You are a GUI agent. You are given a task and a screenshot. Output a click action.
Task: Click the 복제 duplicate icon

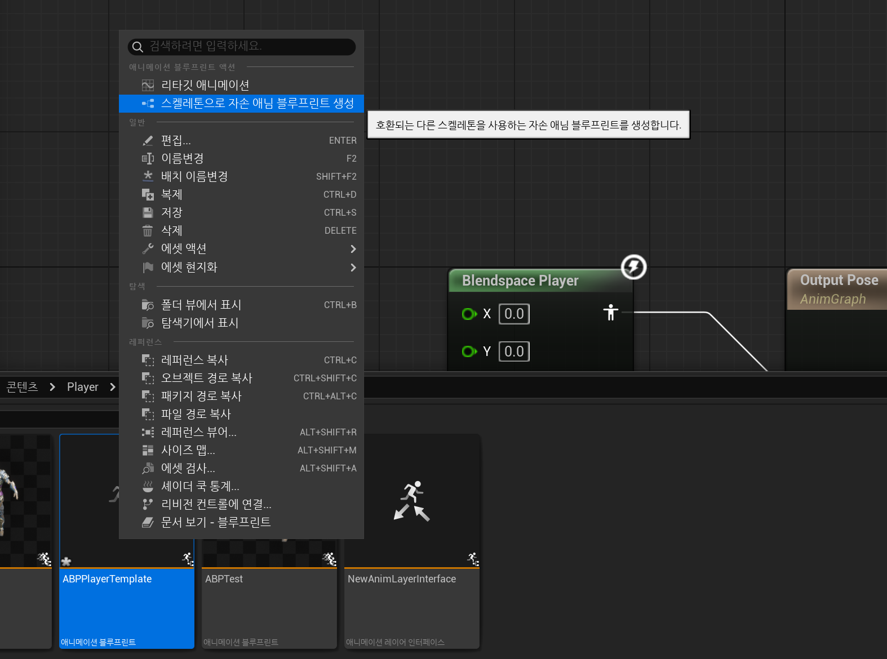[148, 194]
